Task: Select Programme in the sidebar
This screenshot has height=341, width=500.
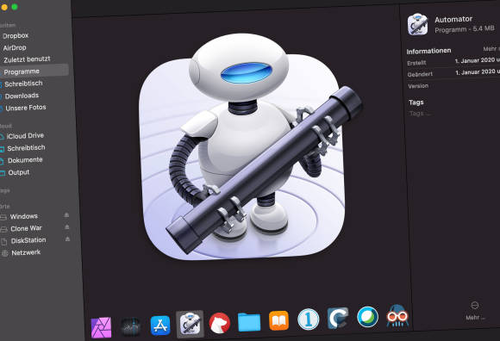Action: click(x=34, y=71)
